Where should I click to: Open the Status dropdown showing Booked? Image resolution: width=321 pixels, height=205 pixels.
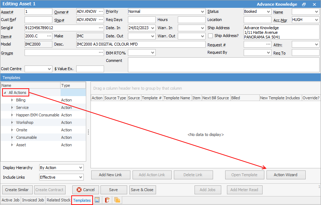point(268,12)
